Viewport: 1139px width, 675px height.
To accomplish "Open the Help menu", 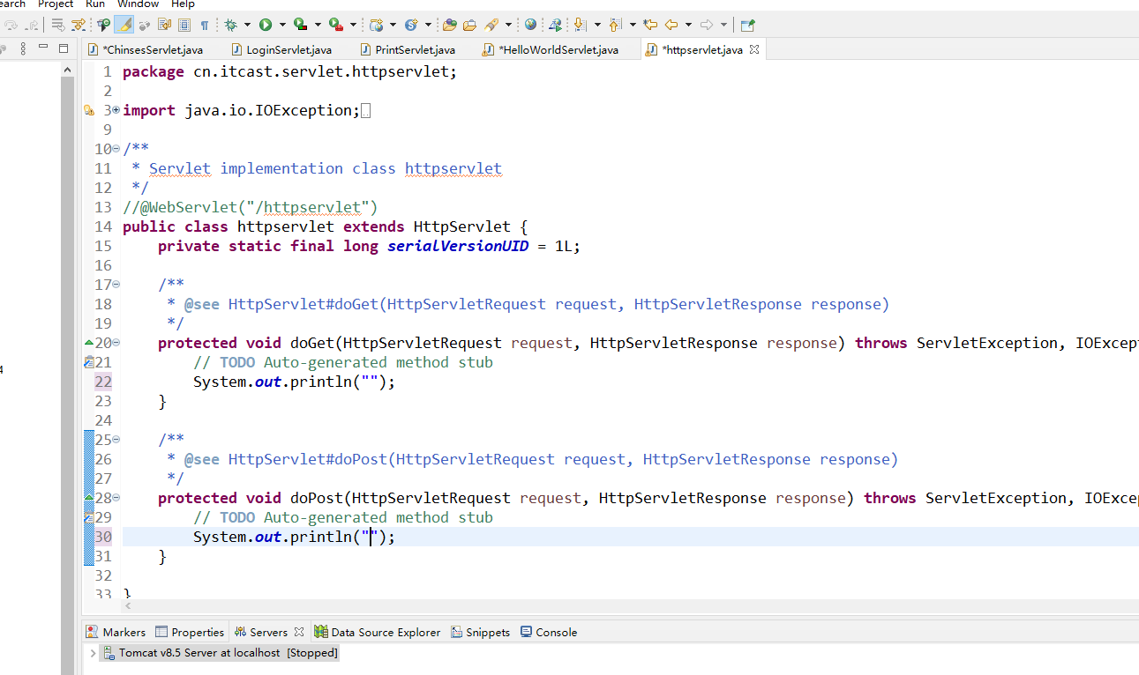I will pyautogui.click(x=183, y=4).
